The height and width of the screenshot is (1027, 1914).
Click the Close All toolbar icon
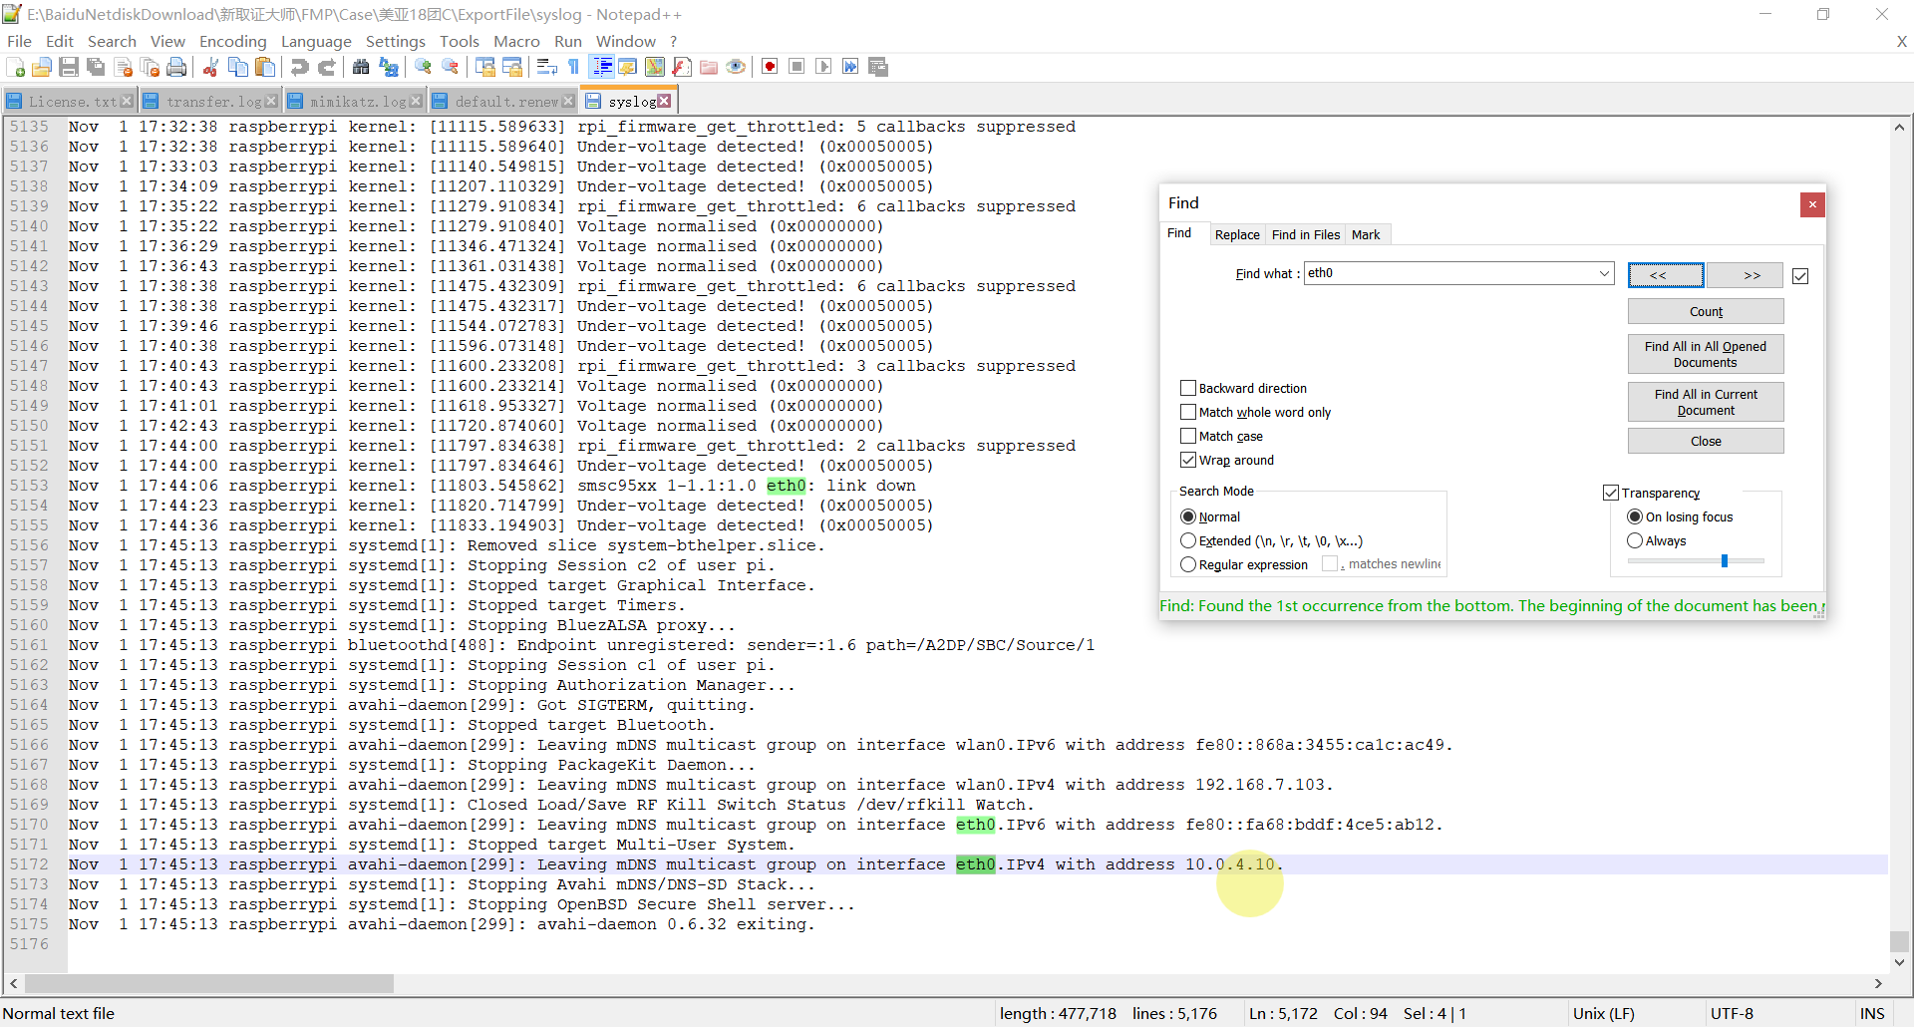[x=151, y=67]
